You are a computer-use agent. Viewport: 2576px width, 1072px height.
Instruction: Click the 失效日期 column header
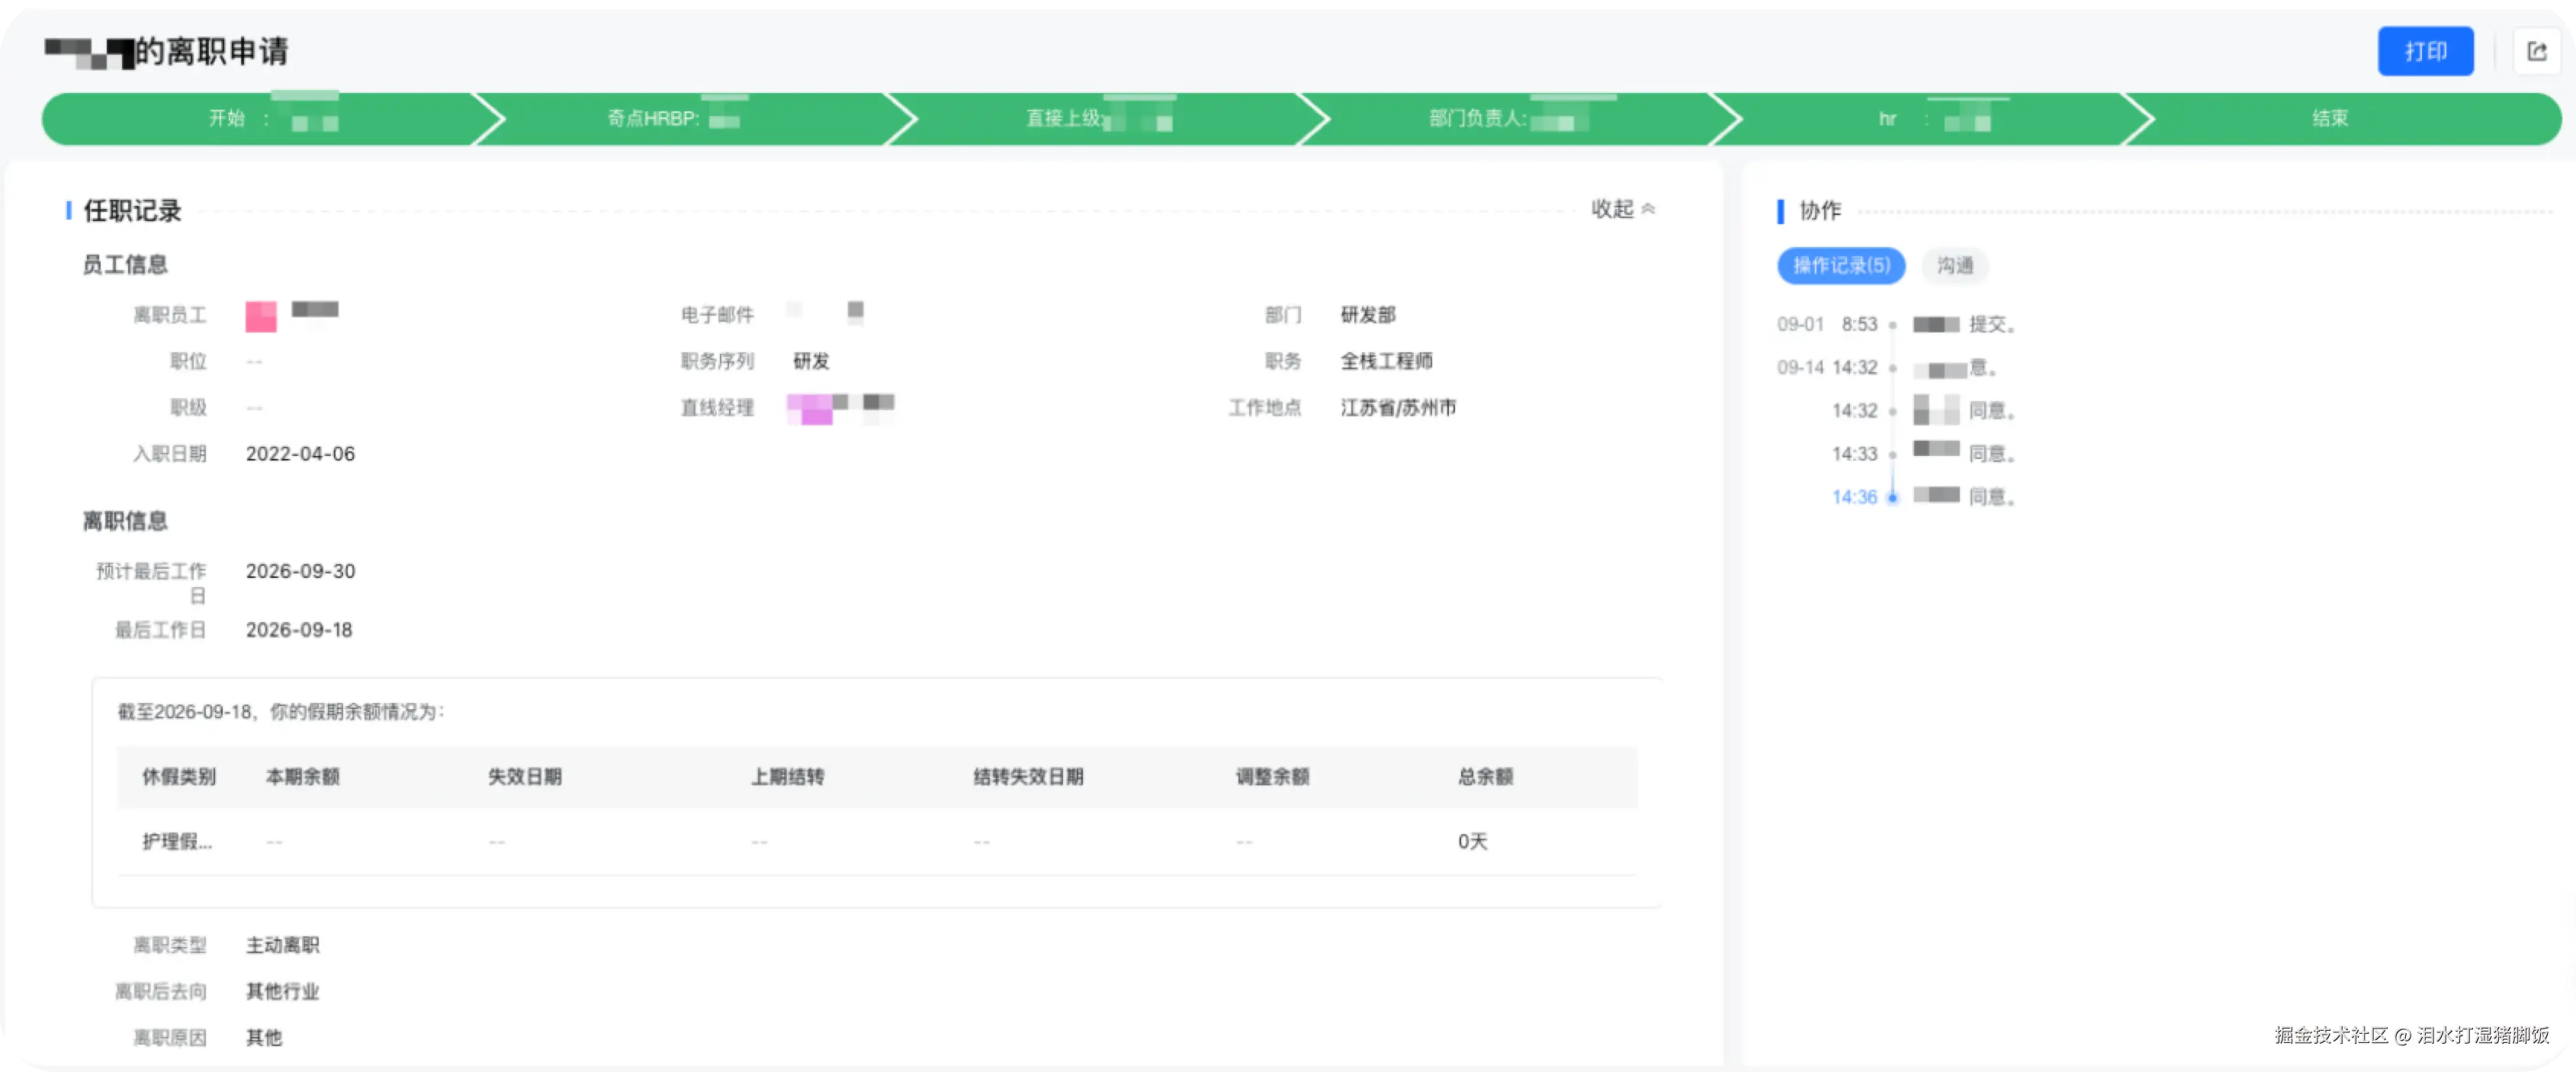(524, 777)
